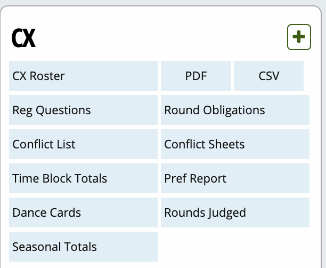Screen dimensions: 326x268
Task: Open the Seasonal Totals report
Action: coord(84,247)
